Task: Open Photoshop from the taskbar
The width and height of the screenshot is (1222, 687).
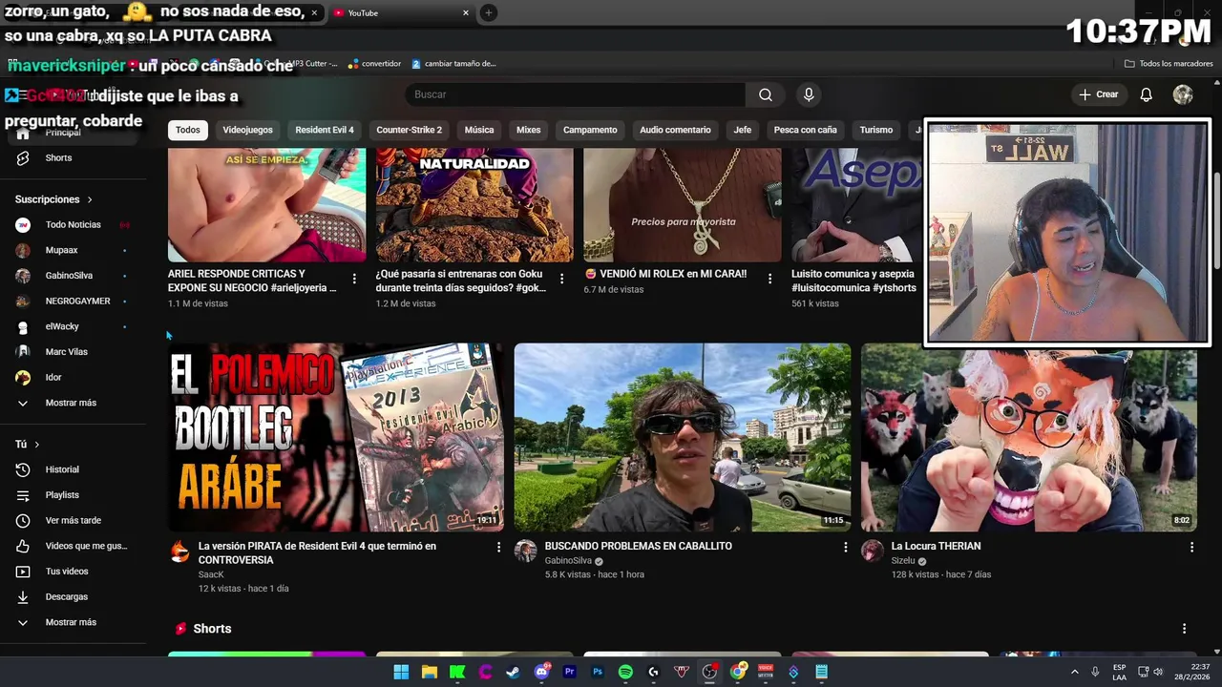Action: pos(598,672)
